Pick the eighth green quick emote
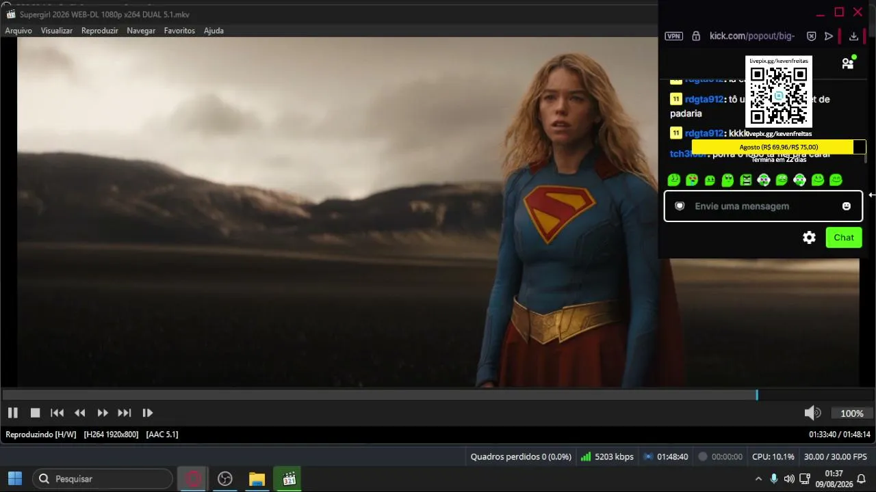Viewport: 876px width, 492px height. [799, 180]
